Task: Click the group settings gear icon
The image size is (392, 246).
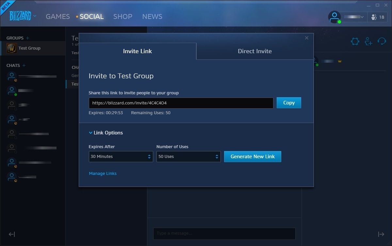Action: (x=355, y=41)
